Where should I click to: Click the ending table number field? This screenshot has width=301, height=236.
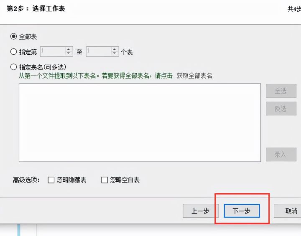click(99, 51)
